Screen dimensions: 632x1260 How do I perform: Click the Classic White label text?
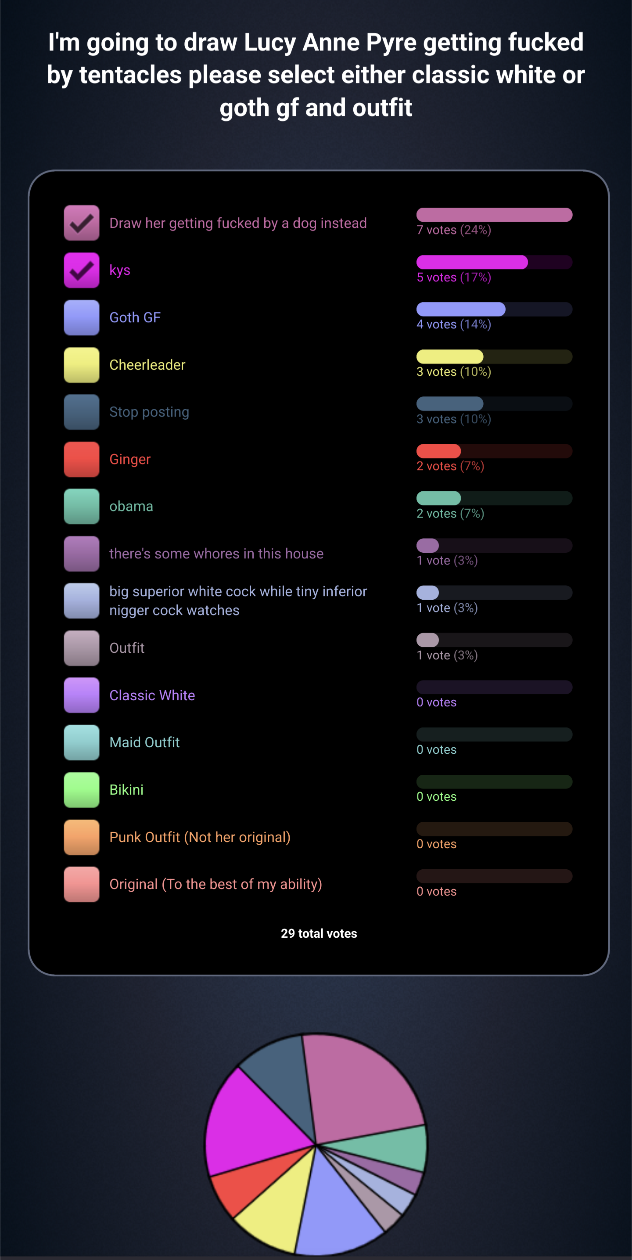pyautogui.click(x=152, y=695)
